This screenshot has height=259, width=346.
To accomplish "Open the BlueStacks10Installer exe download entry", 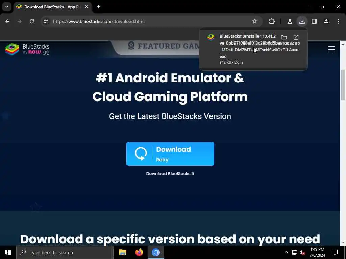I will click(x=253, y=49).
